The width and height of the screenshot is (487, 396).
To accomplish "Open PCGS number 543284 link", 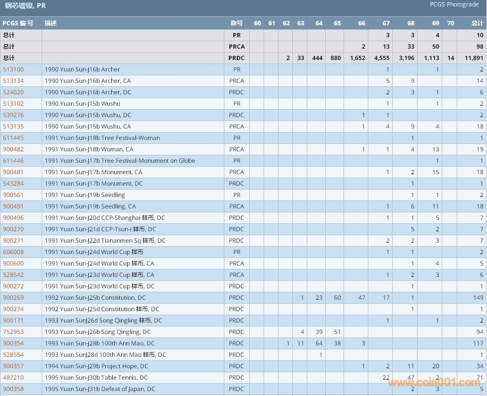I will coord(13,184).
